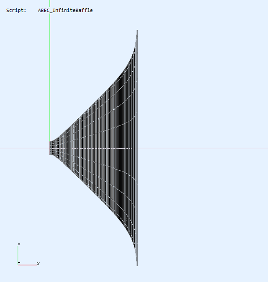This screenshot has height=282, width=268.
Task: Click the "Script:" label
Action: 16,11
